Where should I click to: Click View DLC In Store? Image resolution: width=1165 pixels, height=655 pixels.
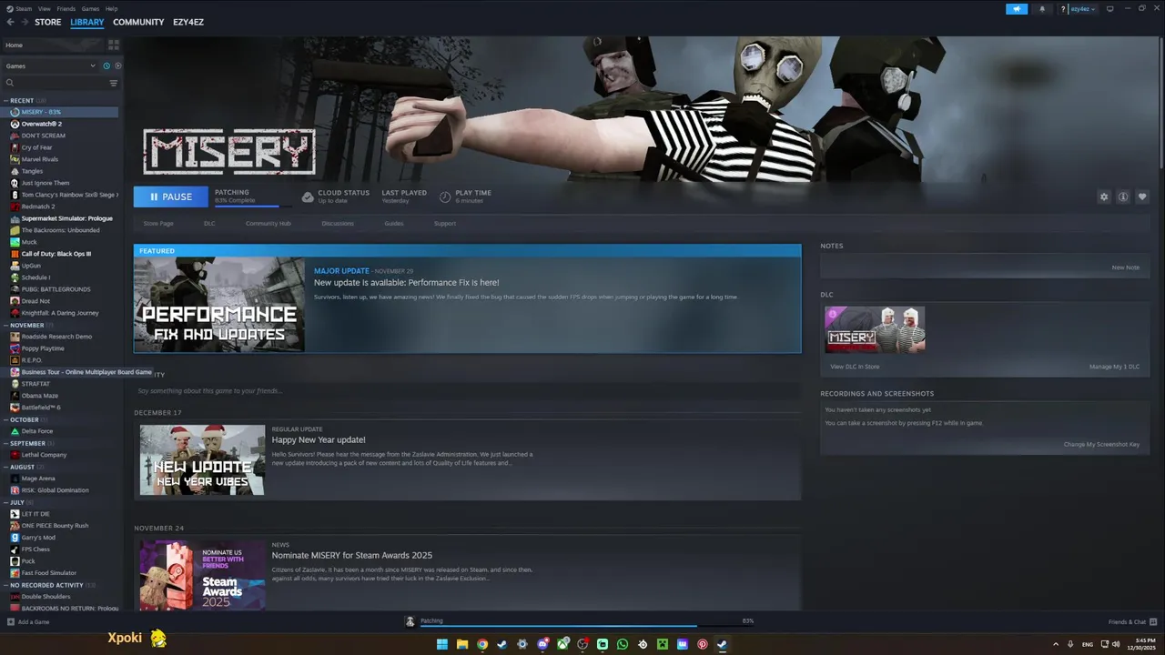point(855,367)
